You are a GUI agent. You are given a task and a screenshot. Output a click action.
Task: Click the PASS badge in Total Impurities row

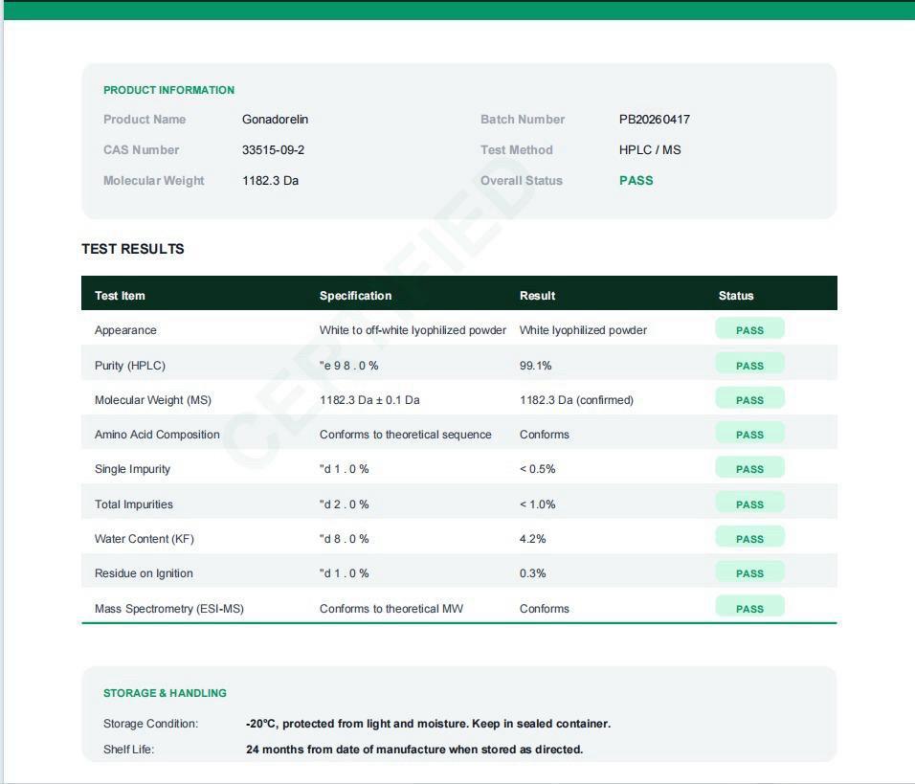tap(749, 504)
